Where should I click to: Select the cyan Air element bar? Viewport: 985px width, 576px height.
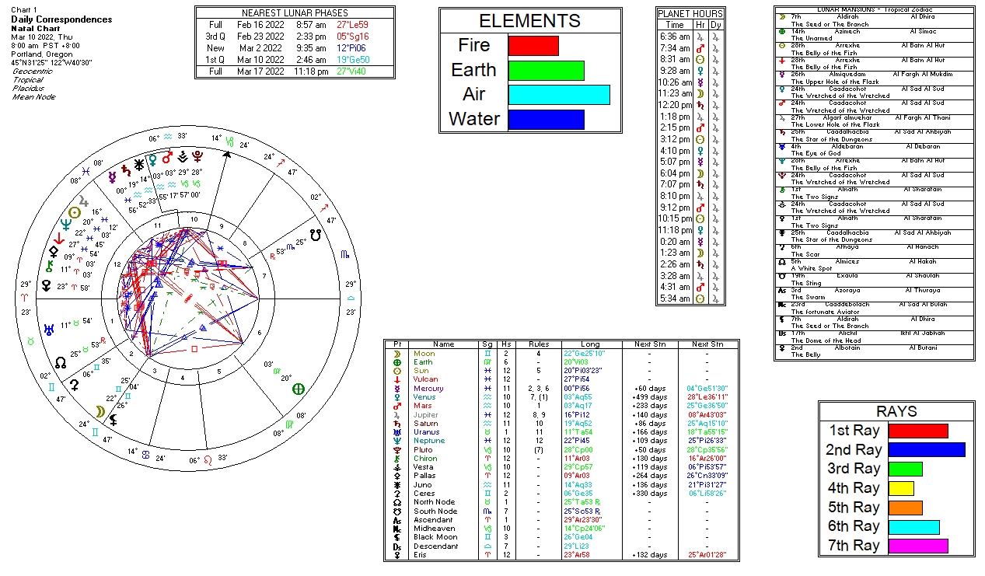[559, 95]
